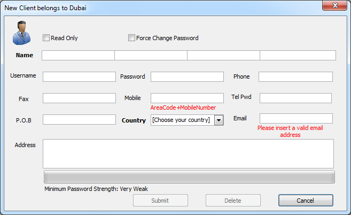Click the Delete button
Screen dimensions: 351x215
(233, 201)
